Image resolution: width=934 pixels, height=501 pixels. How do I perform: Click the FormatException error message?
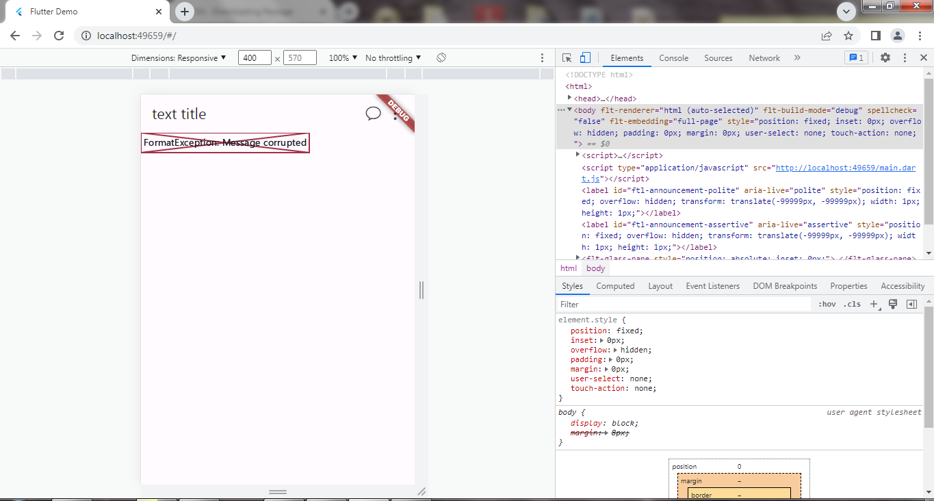[225, 142]
